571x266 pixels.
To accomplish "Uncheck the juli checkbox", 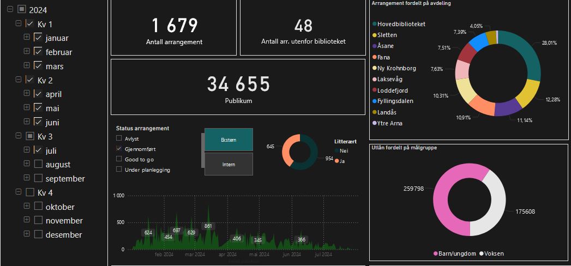I will (x=38, y=150).
